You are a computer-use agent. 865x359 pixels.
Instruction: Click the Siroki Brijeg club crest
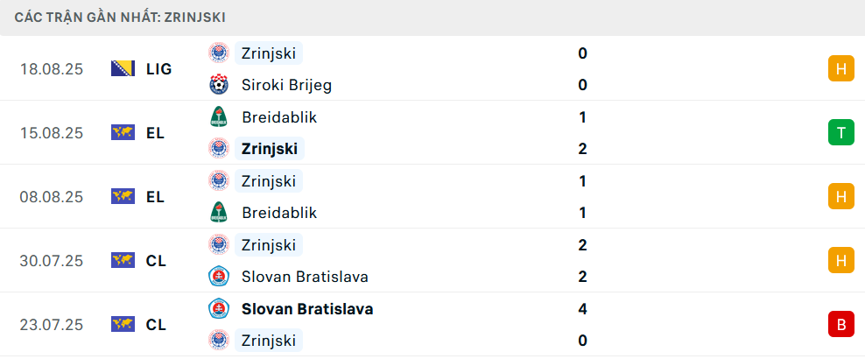click(x=219, y=85)
